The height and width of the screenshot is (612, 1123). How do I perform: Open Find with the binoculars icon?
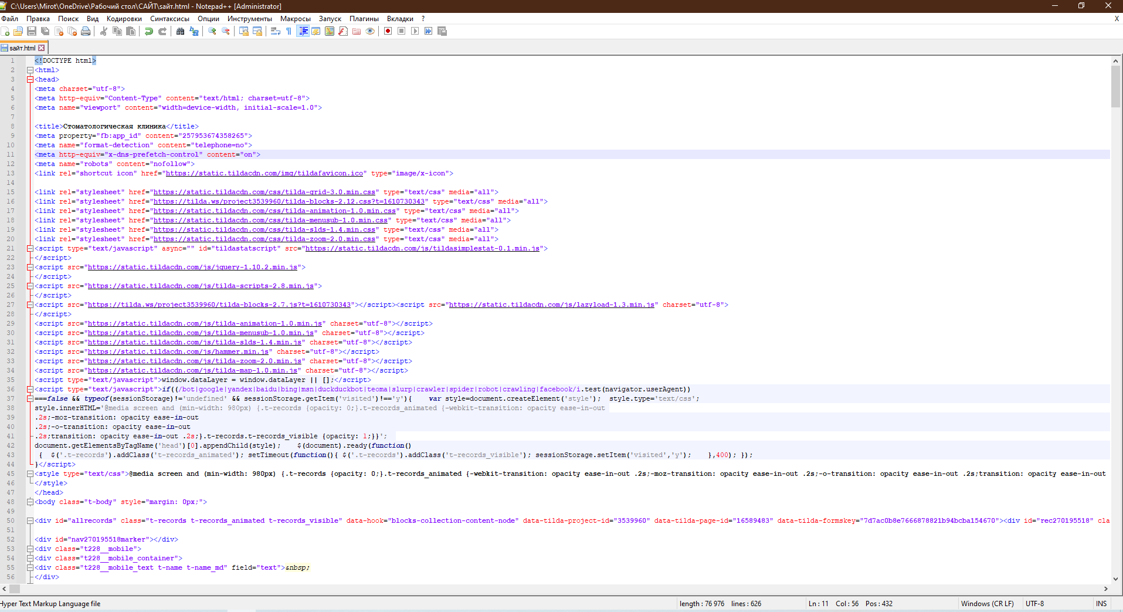pyautogui.click(x=181, y=31)
